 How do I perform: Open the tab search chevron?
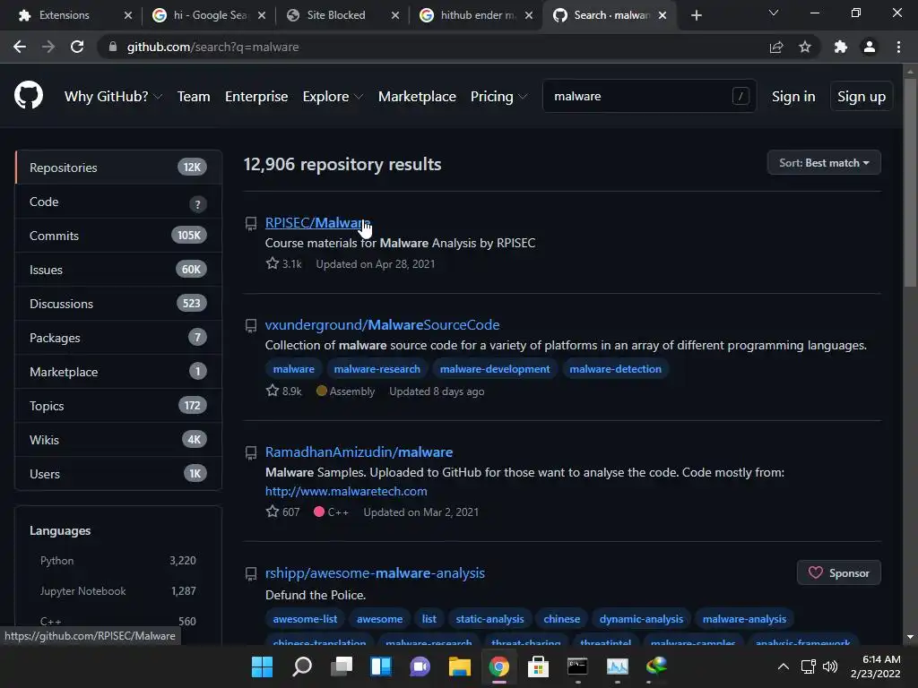point(774,13)
